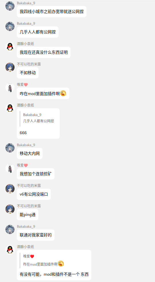Click Bakabaka_9's avatar beside the topmost message

pyautogui.click(x=10, y=6)
